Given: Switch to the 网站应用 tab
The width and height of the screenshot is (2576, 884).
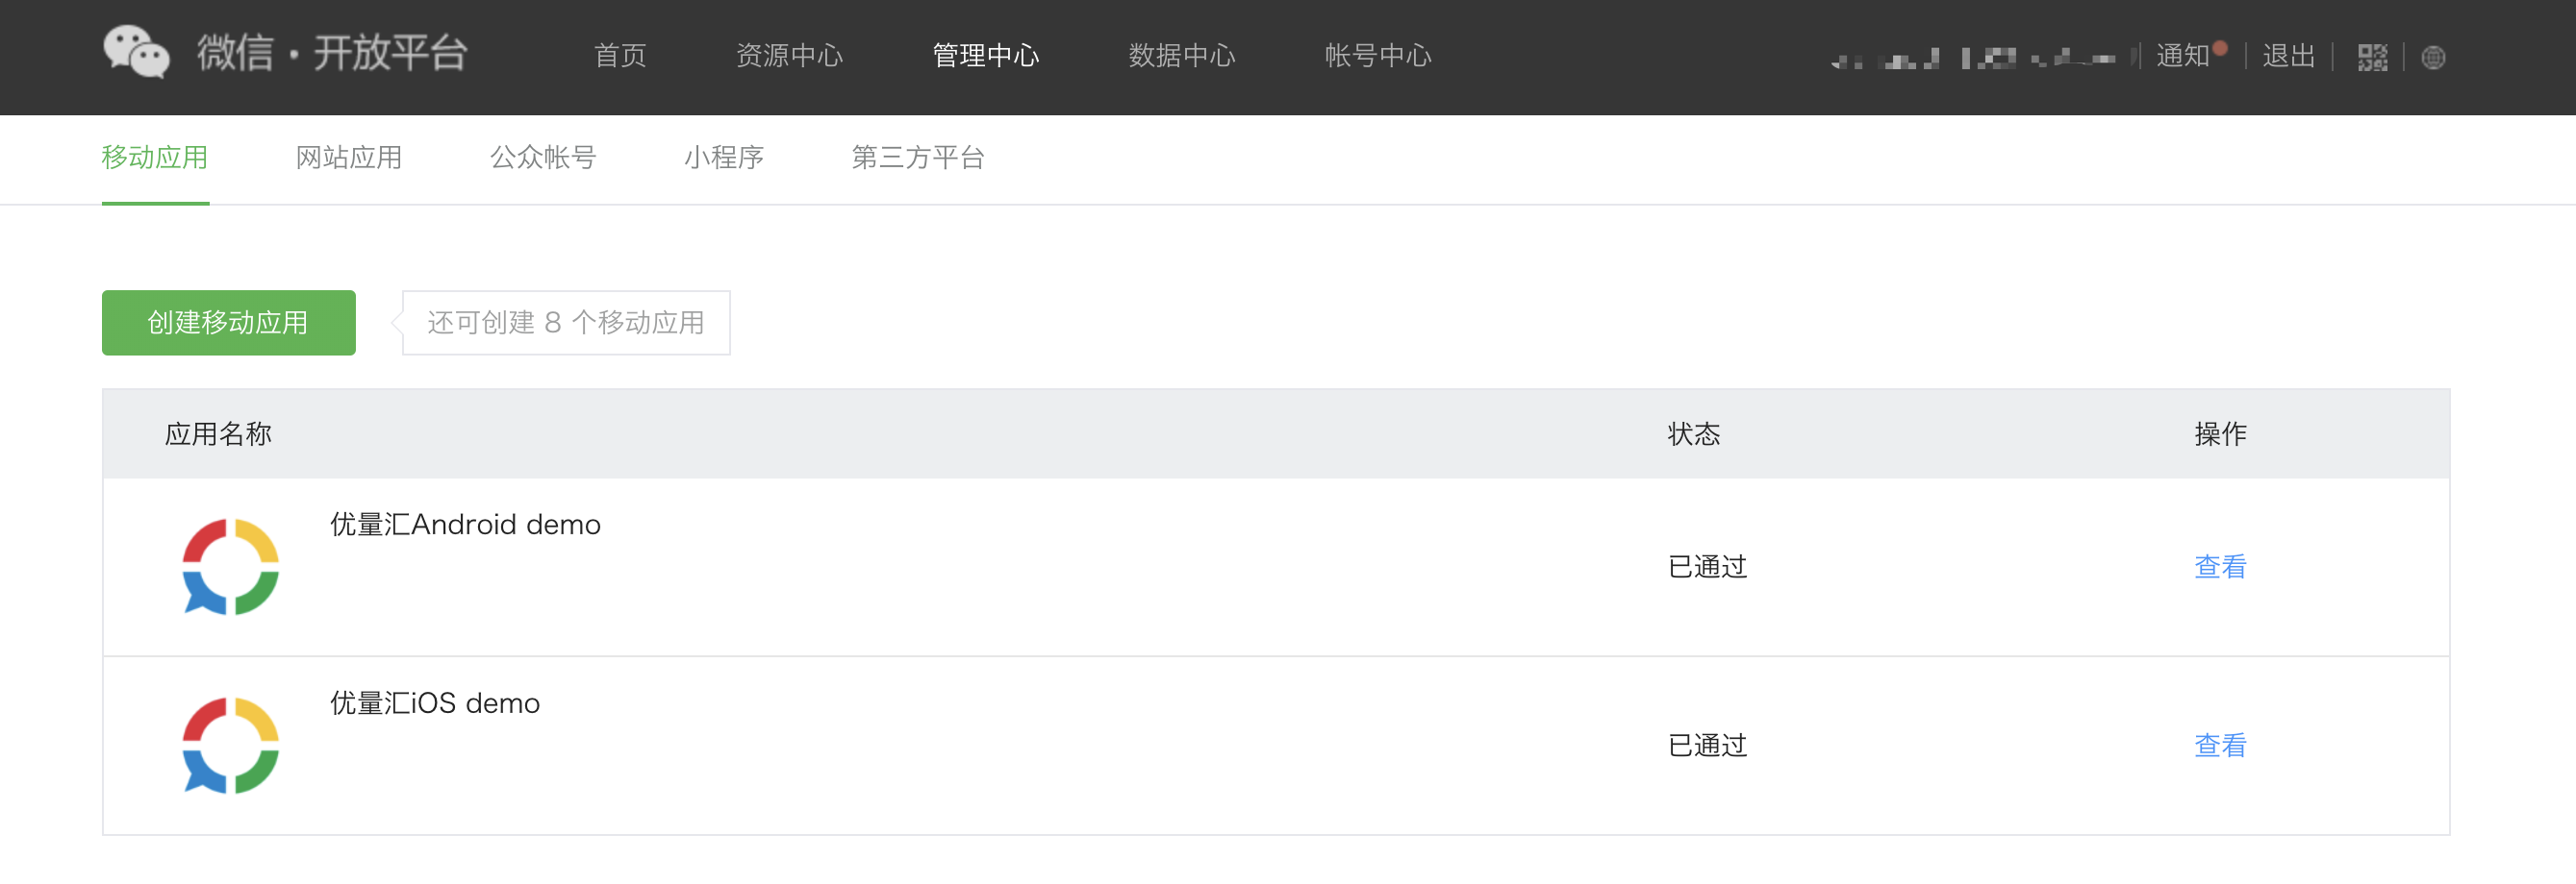Looking at the screenshot, I should [349, 158].
